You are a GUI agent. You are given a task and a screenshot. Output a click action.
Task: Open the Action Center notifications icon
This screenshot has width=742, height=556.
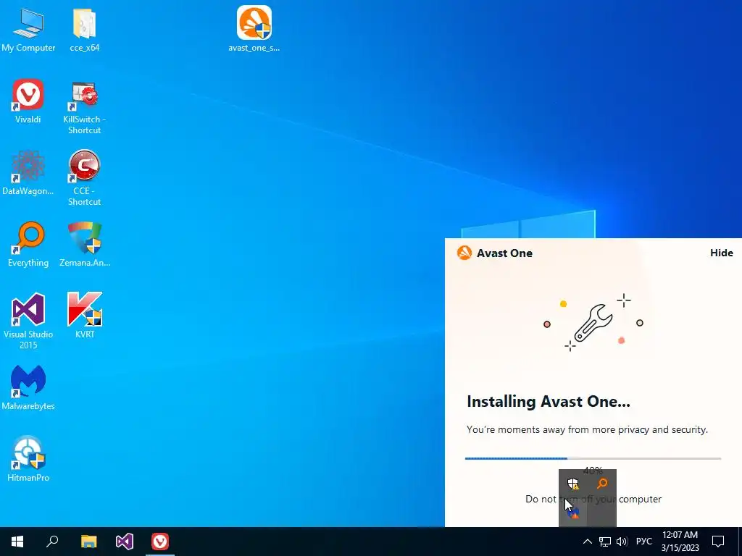718,542
